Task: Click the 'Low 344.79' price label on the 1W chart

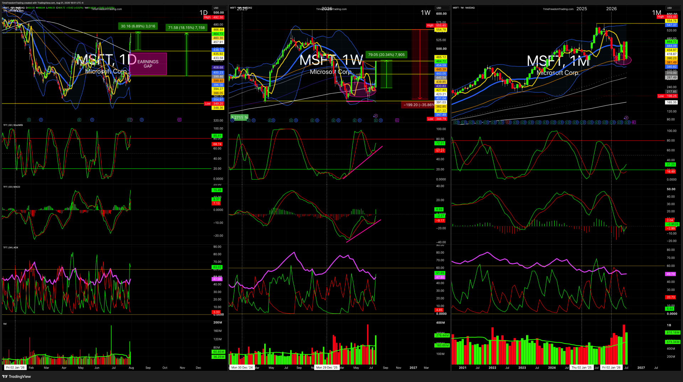Action: [x=437, y=119]
